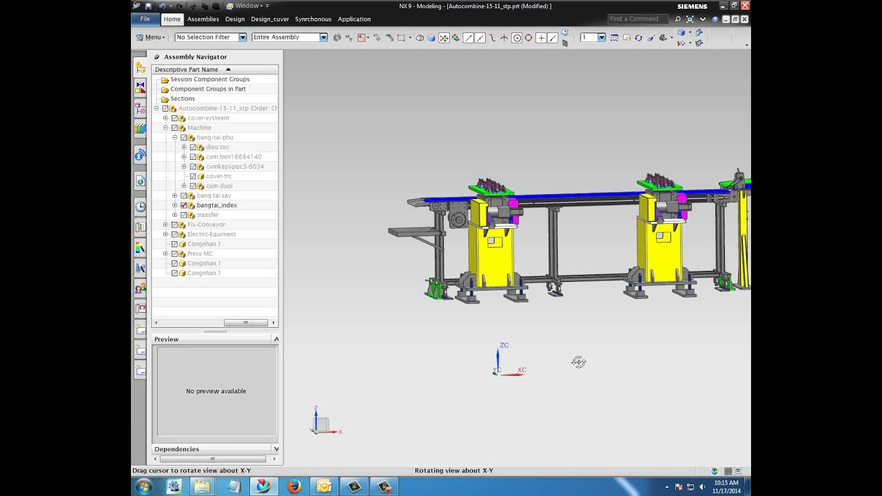Click the Save icon in title bar
The width and height of the screenshot is (882, 496).
pos(148,6)
